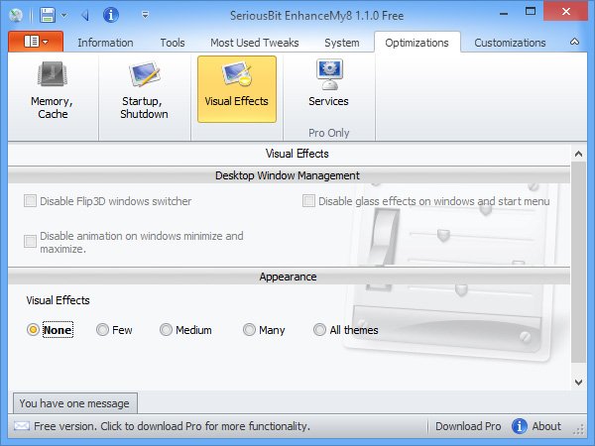Screen dimensions: 595x446
Task: Click the scrollbar up arrow
Action: click(x=578, y=154)
